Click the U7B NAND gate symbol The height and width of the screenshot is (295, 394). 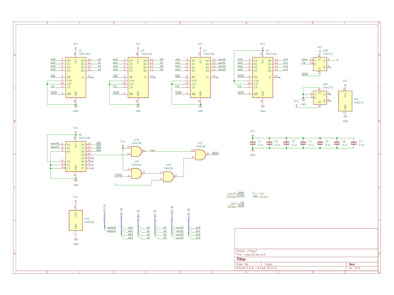click(168, 177)
